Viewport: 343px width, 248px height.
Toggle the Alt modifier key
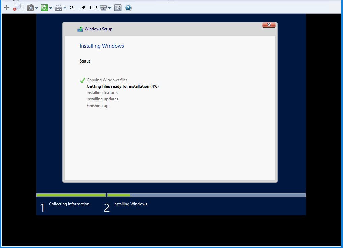tap(83, 7)
